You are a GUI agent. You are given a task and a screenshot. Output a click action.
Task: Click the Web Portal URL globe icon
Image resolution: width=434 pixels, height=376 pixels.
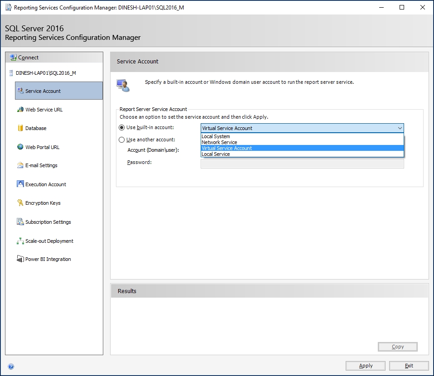[20, 147]
